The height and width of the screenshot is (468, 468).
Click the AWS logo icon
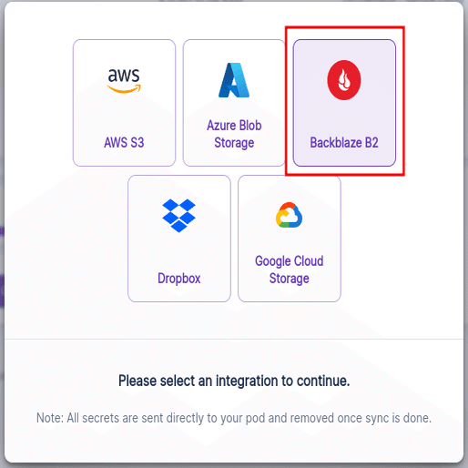[124, 80]
